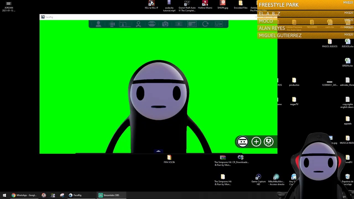Select the copyrights english text file
Viewport: 354px width, 199px height.
(x=348, y=103)
